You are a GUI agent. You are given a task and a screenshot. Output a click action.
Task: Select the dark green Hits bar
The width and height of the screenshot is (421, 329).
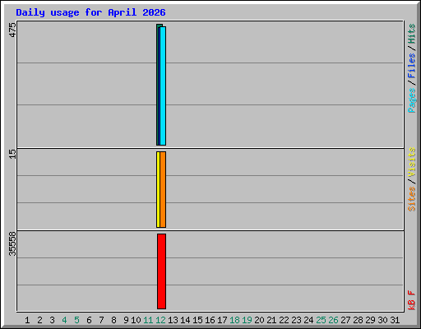click(158, 85)
